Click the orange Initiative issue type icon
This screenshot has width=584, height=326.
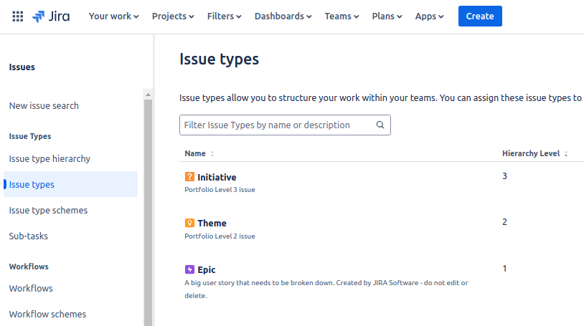(189, 177)
